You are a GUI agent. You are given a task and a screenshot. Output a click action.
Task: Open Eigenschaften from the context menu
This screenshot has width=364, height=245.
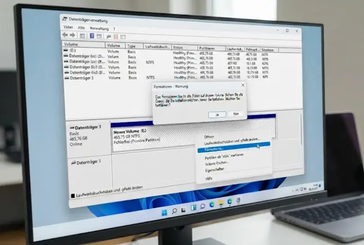pyautogui.click(x=215, y=170)
